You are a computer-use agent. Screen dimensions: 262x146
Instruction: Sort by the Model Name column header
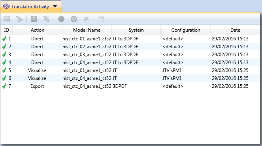tap(87, 30)
